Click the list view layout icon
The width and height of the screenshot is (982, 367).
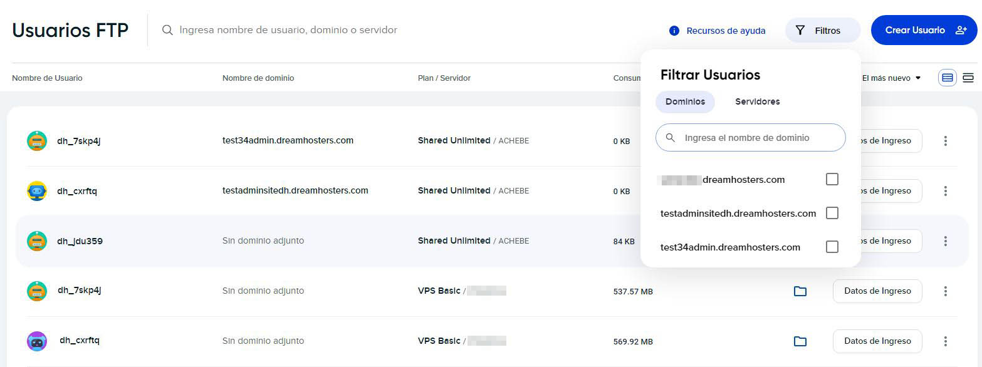pyautogui.click(x=947, y=78)
